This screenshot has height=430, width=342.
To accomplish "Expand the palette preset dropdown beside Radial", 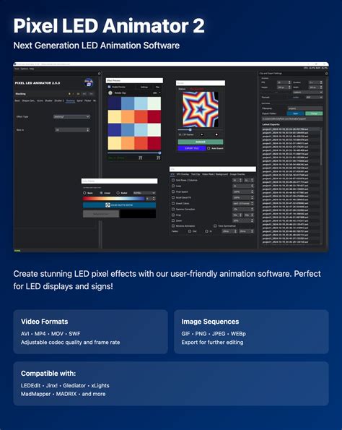I will point(144,193).
